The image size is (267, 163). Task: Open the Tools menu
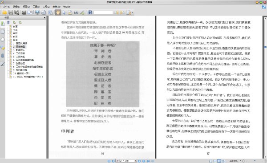click(36, 7)
